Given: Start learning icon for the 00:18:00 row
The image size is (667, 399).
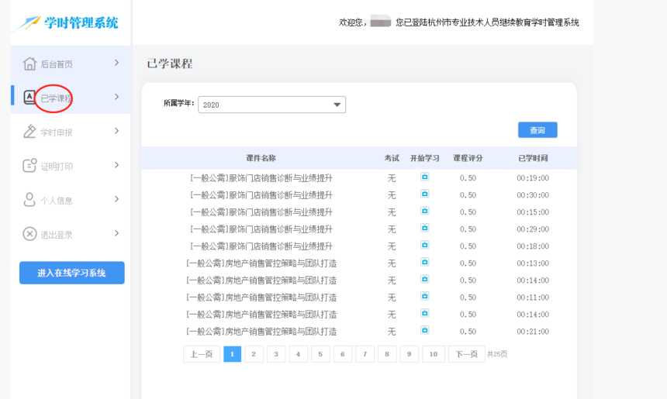Looking at the screenshot, I should pyautogui.click(x=424, y=245).
